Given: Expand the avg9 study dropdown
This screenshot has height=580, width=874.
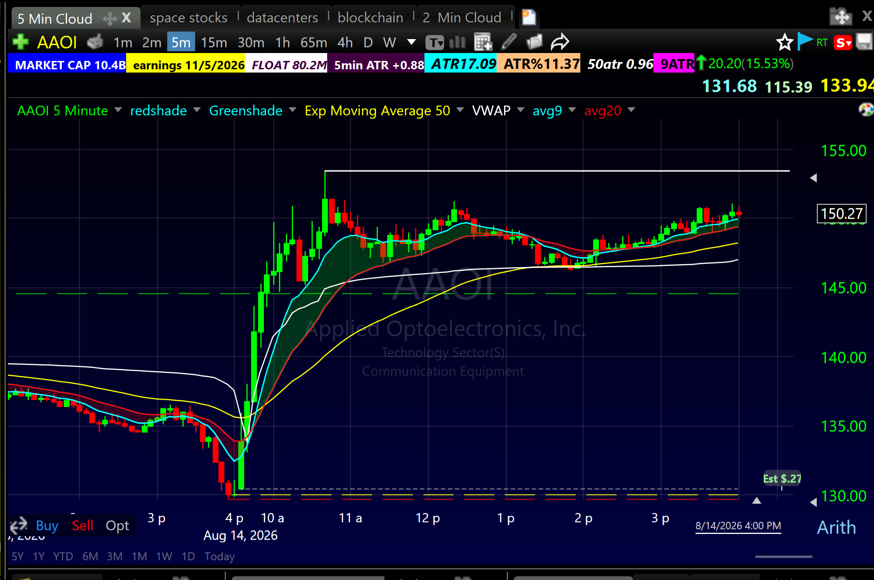Looking at the screenshot, I should 572,110.
